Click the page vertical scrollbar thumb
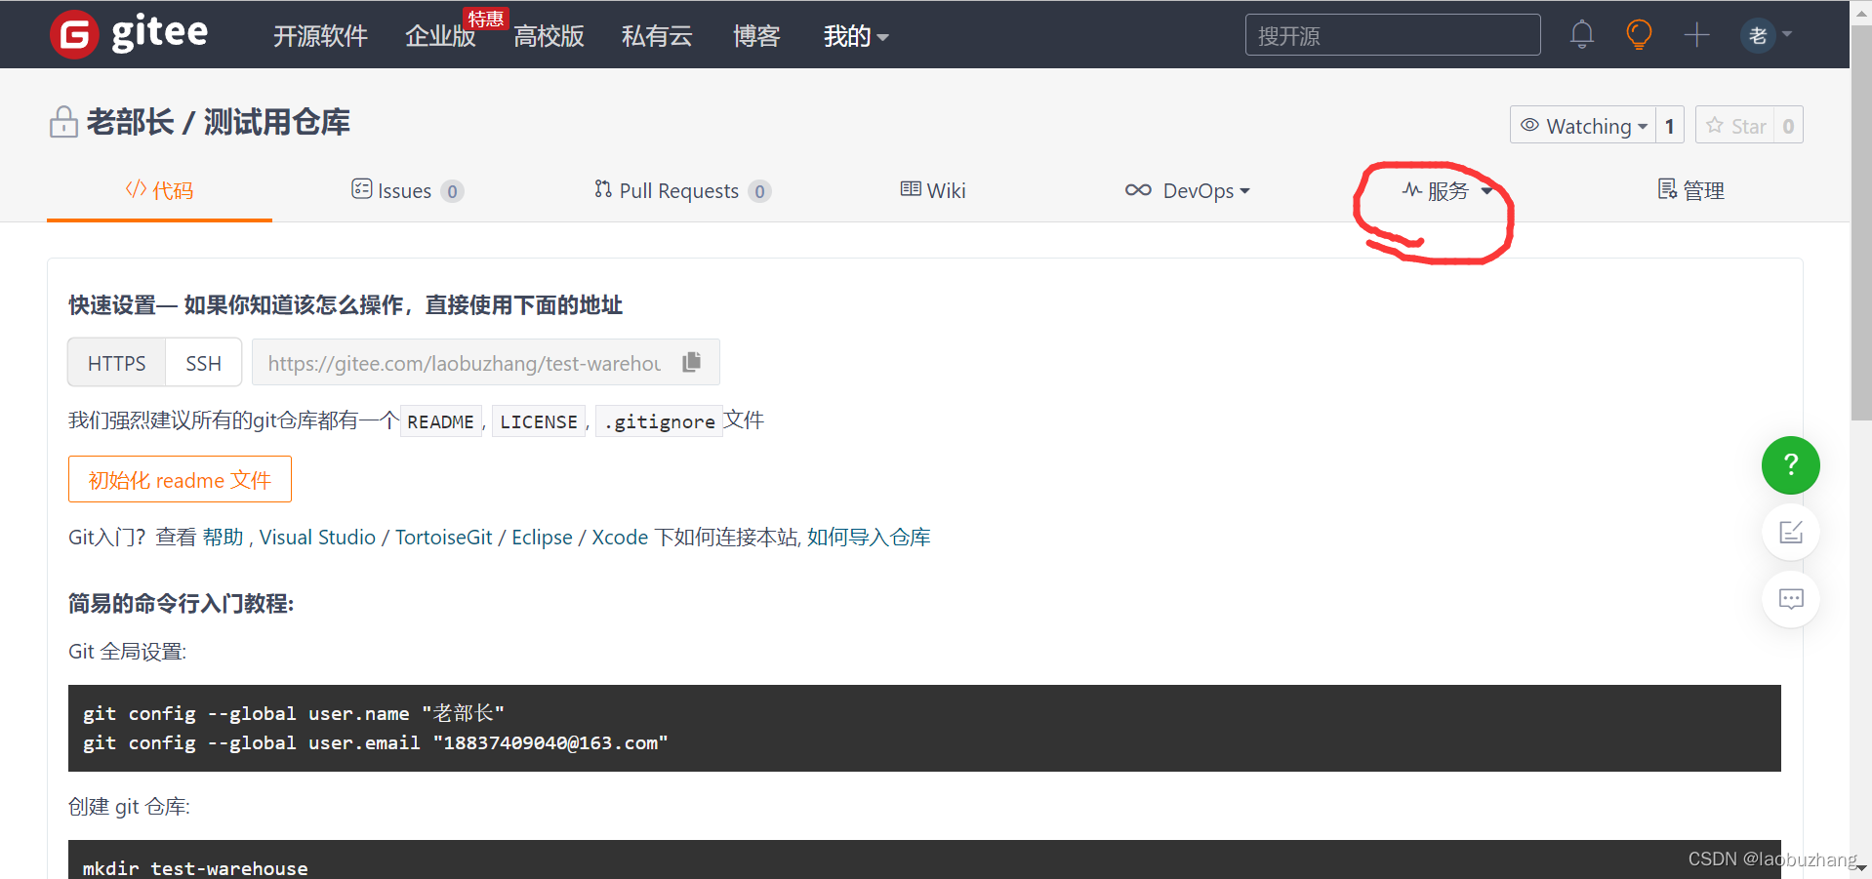This screenshot has width=1872, height=879. (1861, 224)
